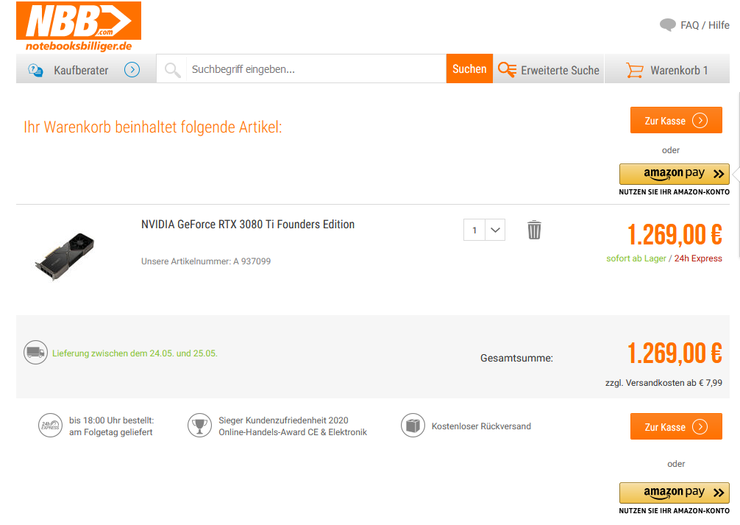Image resolution: width=740 pixels, height=525 pixels.
Task: Click Lieferung zwischen dem 24.05. und 25.05. text
Action: point(135,353)
